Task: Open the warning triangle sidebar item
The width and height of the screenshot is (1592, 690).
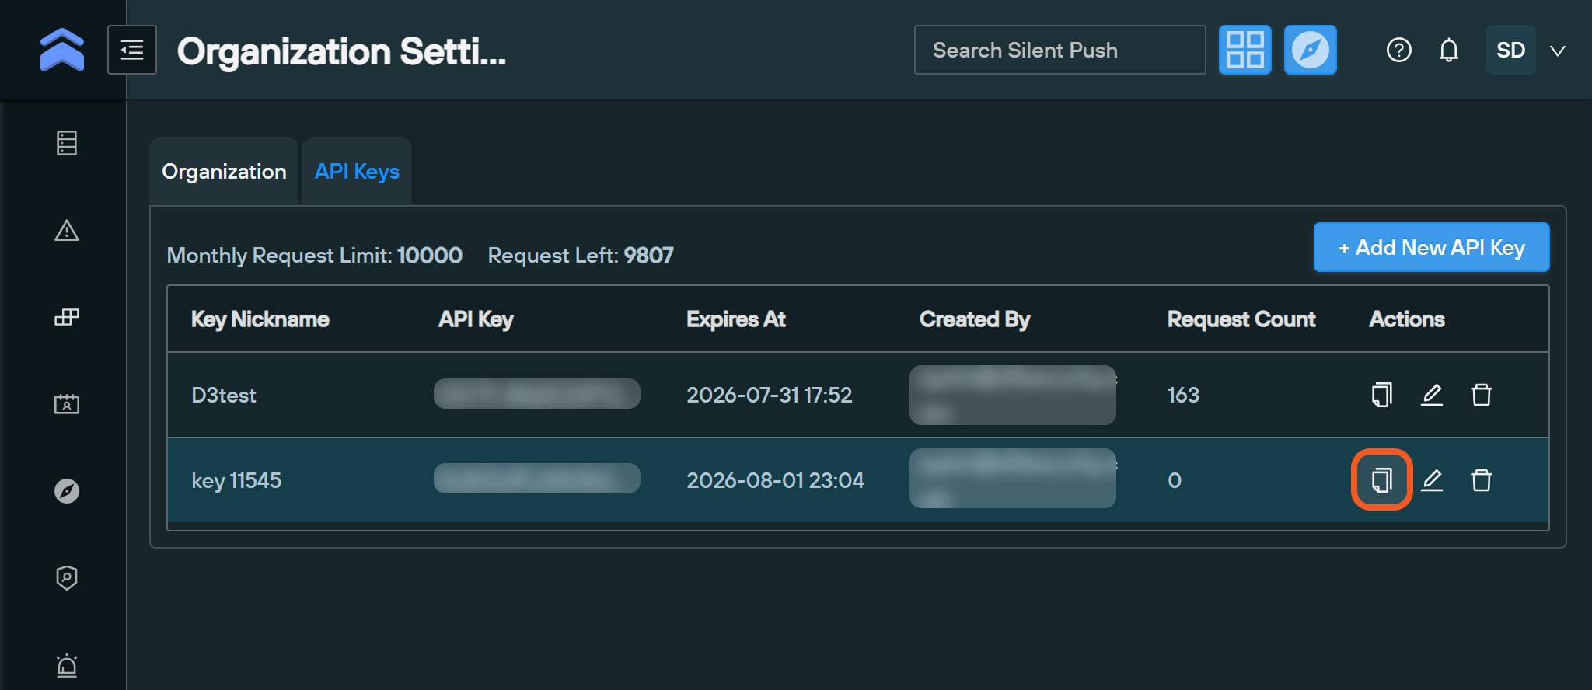Action: tap(67, 231)
